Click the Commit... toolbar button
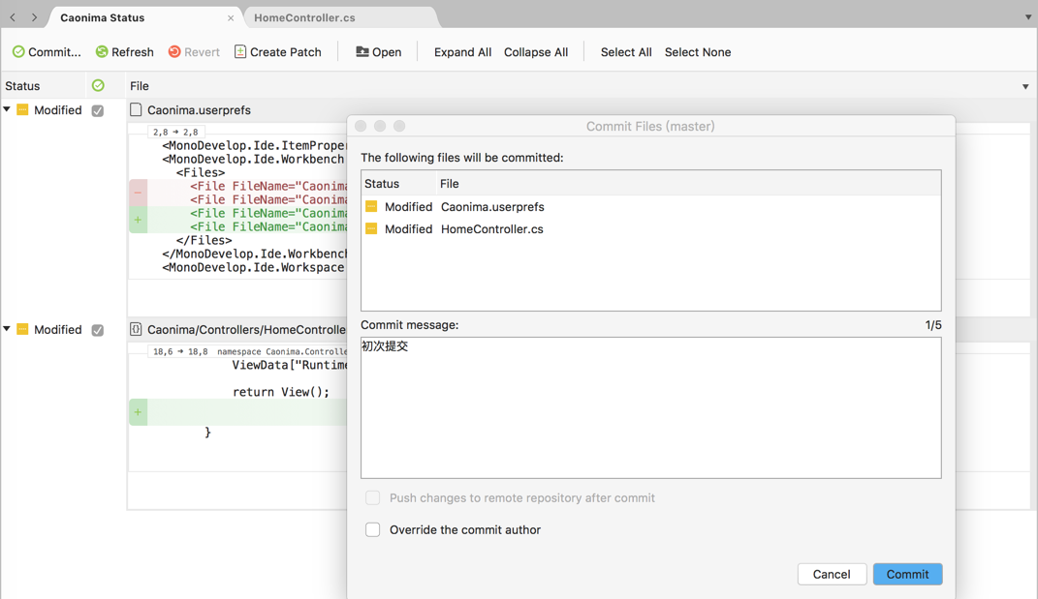This screenshot has height=599, width=1038. coord(47,51)
